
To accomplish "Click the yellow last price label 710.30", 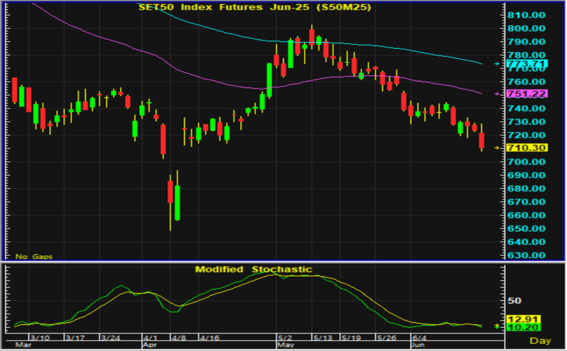I will (527, 148).
